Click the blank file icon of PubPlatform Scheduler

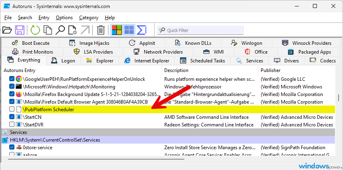(x=19, y=110)
